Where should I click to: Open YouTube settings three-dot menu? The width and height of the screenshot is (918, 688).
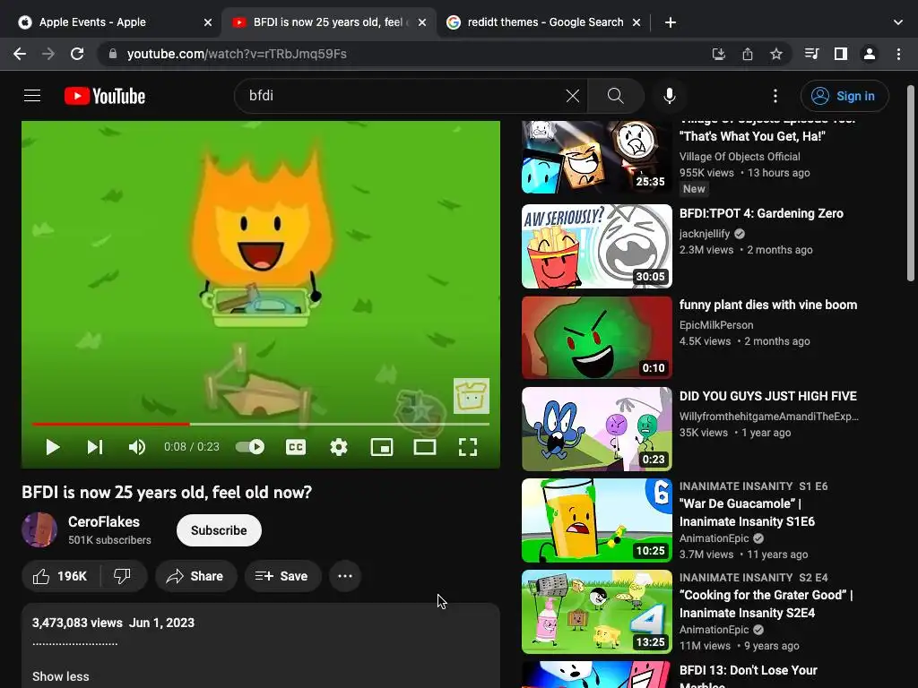(775, 96)
